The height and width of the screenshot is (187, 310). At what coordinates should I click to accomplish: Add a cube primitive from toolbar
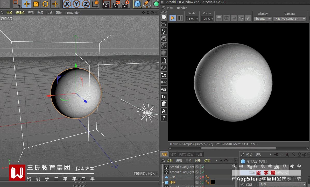point(138,4)
